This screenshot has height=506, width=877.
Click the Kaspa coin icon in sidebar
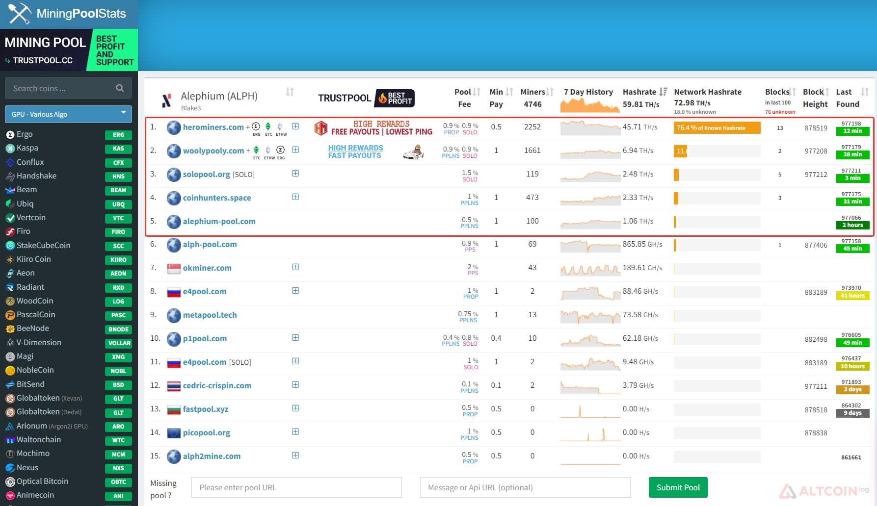click(x=10, y=148)
